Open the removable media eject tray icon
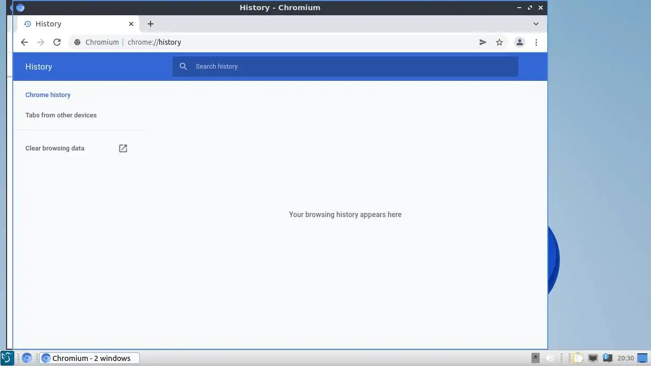The width and height of the screenshot is (651, 366). point(536,358)
